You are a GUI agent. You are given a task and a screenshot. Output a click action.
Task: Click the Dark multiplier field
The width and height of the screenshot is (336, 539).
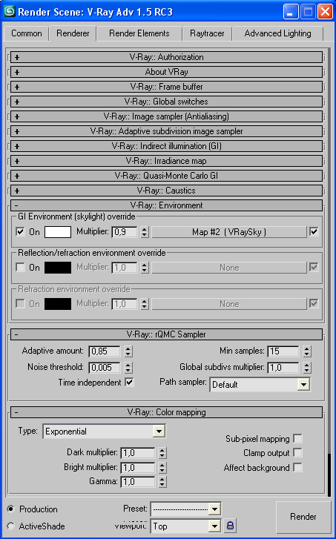[x=138, y=453]
